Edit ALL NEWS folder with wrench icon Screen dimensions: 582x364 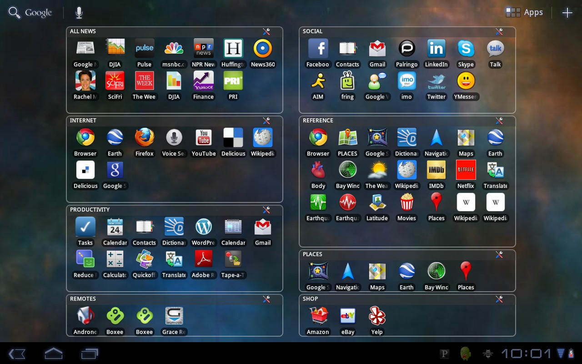point(266,31)
